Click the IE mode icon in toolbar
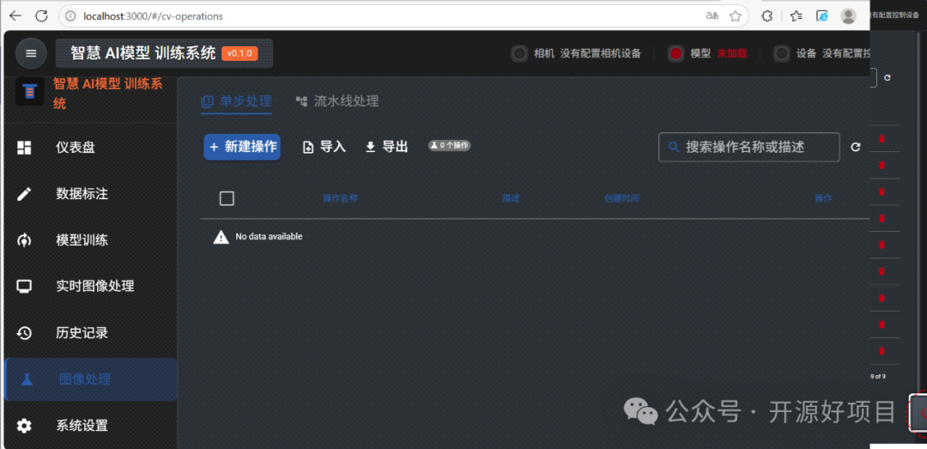The height and width of the screenshot is (449, 927). [x=822, y=16]
